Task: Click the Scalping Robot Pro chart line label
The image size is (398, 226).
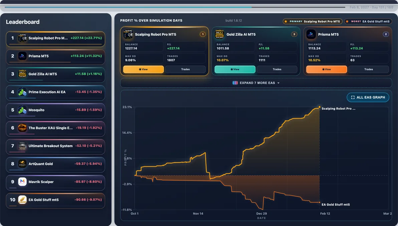Action: pos(338,109)
